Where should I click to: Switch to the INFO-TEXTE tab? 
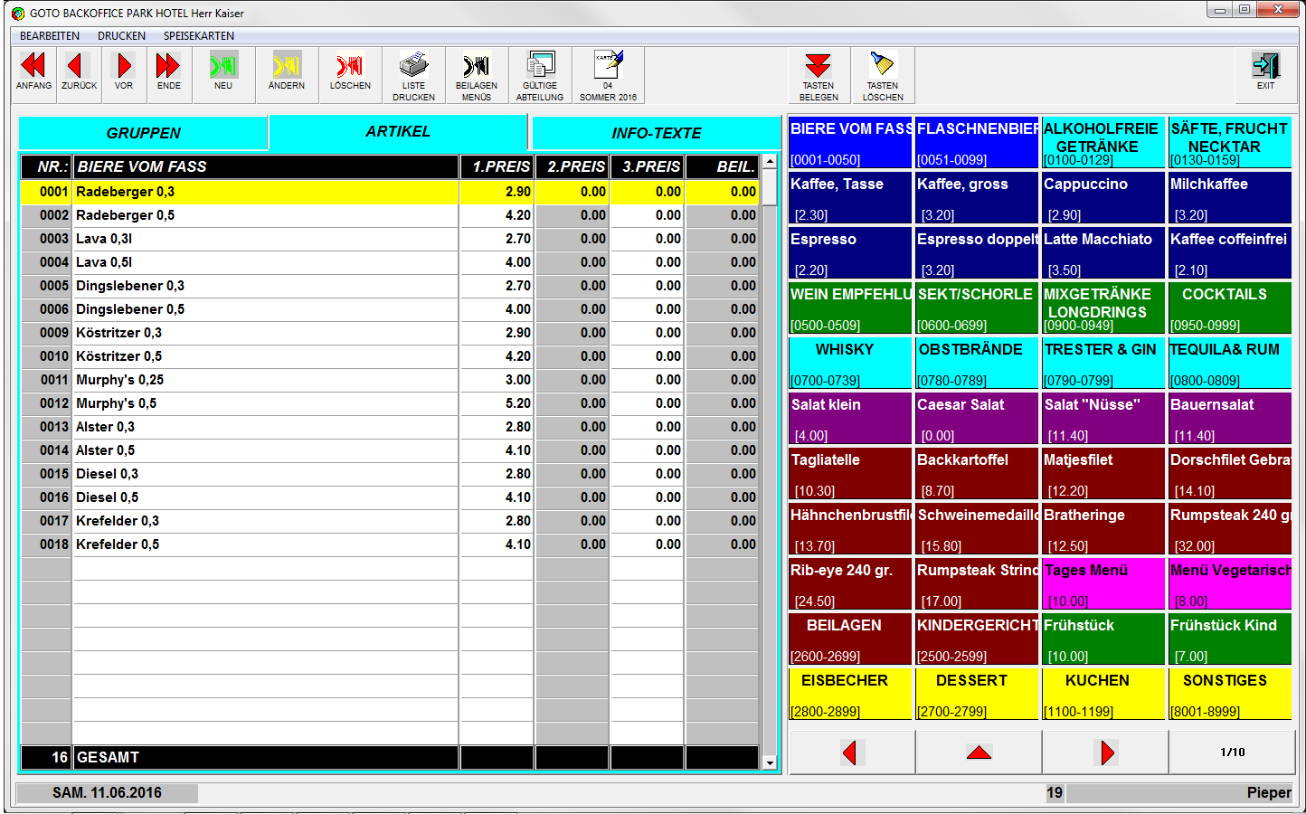656,133
